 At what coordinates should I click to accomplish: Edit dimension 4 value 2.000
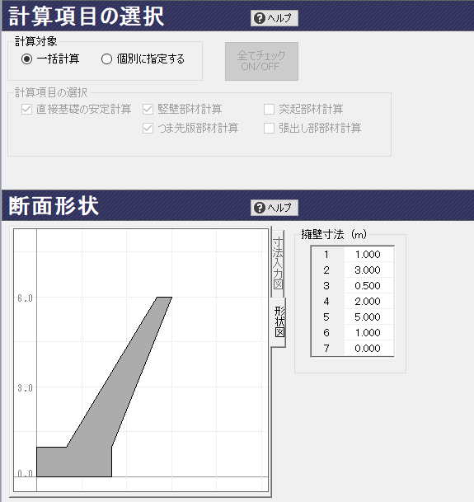(368, 301)
